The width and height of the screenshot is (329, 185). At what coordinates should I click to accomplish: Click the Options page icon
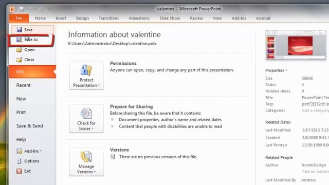click(19, 161)
